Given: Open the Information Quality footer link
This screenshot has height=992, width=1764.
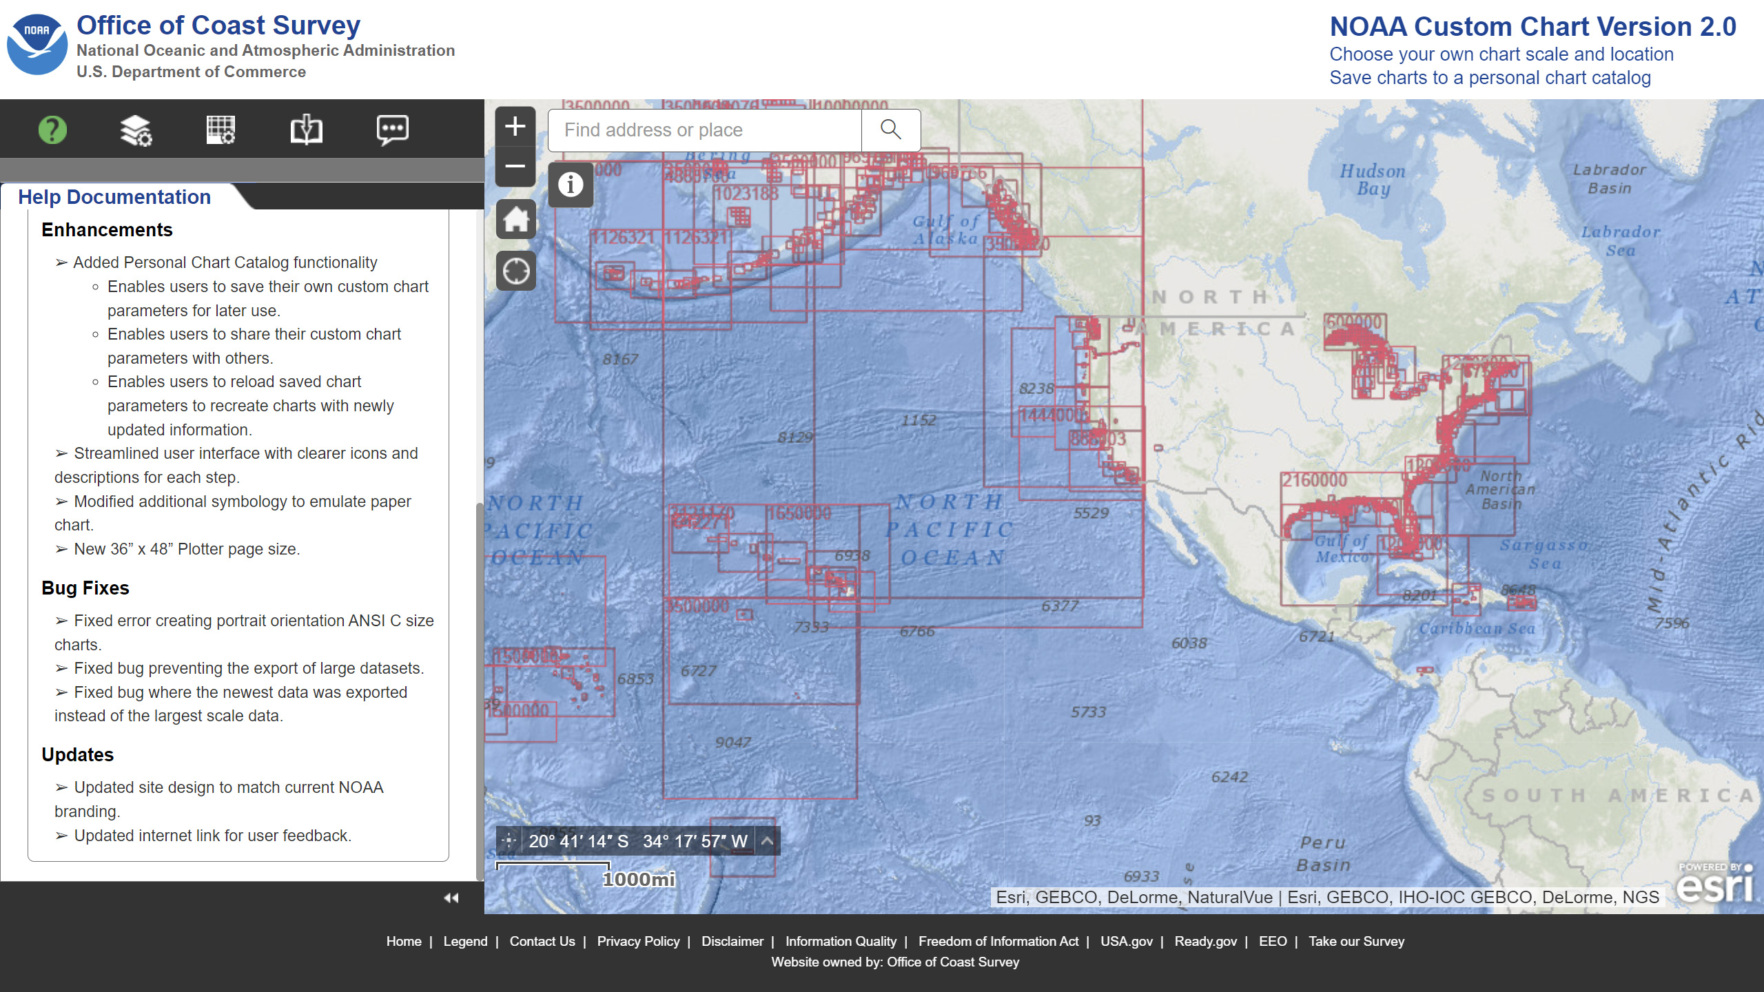Looking at the screenshot, I should pos(841,941).
